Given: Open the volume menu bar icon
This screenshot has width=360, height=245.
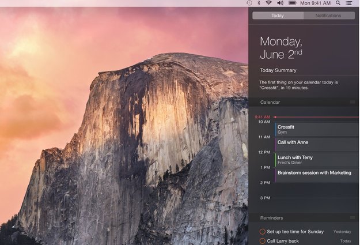Looking at the screenshot, I should coord(281,3).
